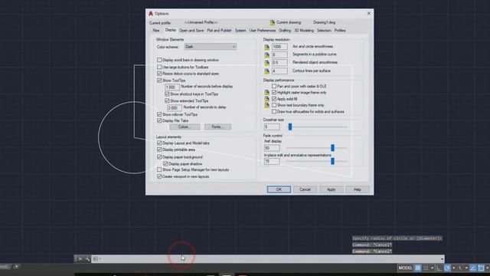
Task: Switch to MODEL space in status bar
Action: (x=405, y=268)
